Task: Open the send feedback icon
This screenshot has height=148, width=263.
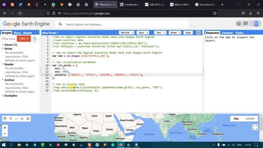Action: 246,24
